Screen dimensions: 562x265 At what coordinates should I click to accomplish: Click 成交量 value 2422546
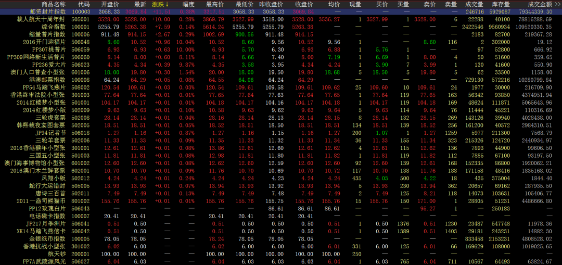tap(473, 27)
